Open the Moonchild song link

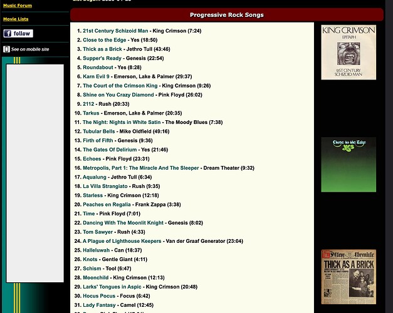click(95, 278)
